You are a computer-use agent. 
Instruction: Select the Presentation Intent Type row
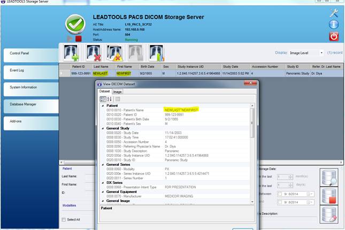coord(178,187)
